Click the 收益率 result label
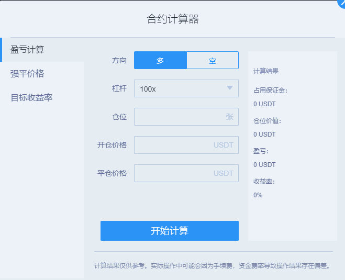 point(264,182)
